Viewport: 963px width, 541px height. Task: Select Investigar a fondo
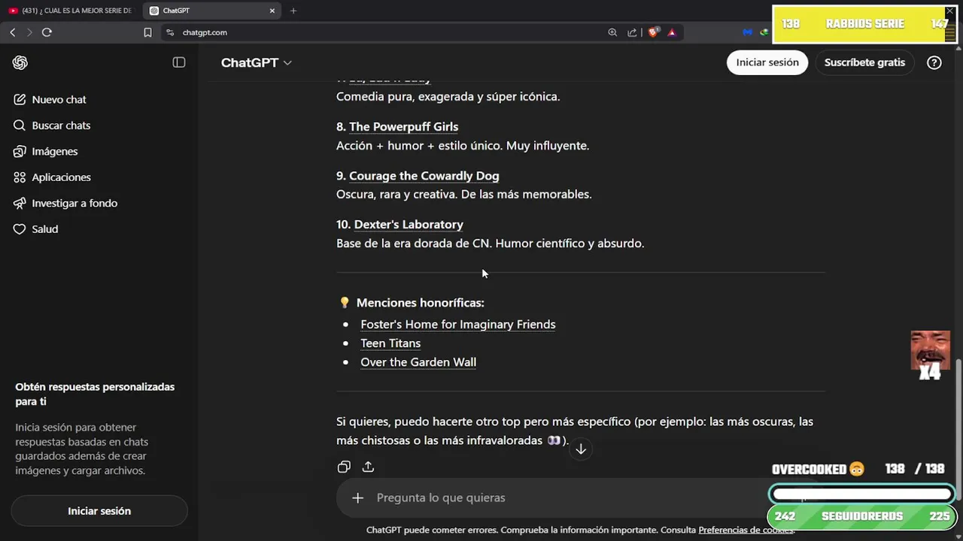point(74,203)
